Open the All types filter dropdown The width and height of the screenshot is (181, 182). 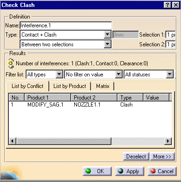click(x=59, y=75)
